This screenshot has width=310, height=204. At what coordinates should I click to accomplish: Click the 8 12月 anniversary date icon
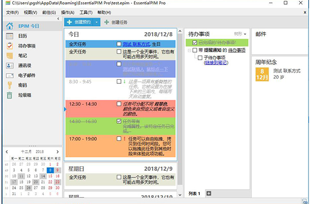(262, 74)
